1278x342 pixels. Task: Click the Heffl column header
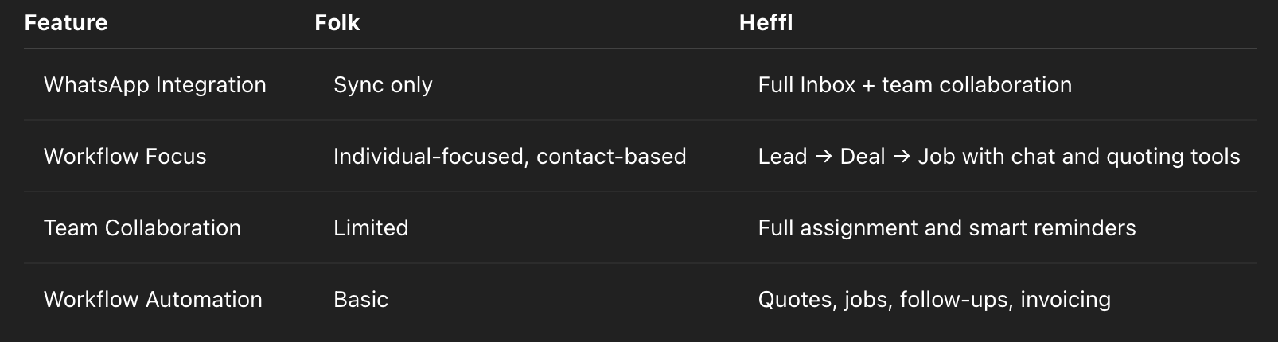(x=766, y=22)
